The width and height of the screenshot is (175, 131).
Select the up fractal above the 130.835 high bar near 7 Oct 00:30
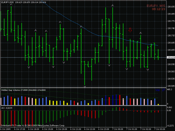[x=113, y=6]
